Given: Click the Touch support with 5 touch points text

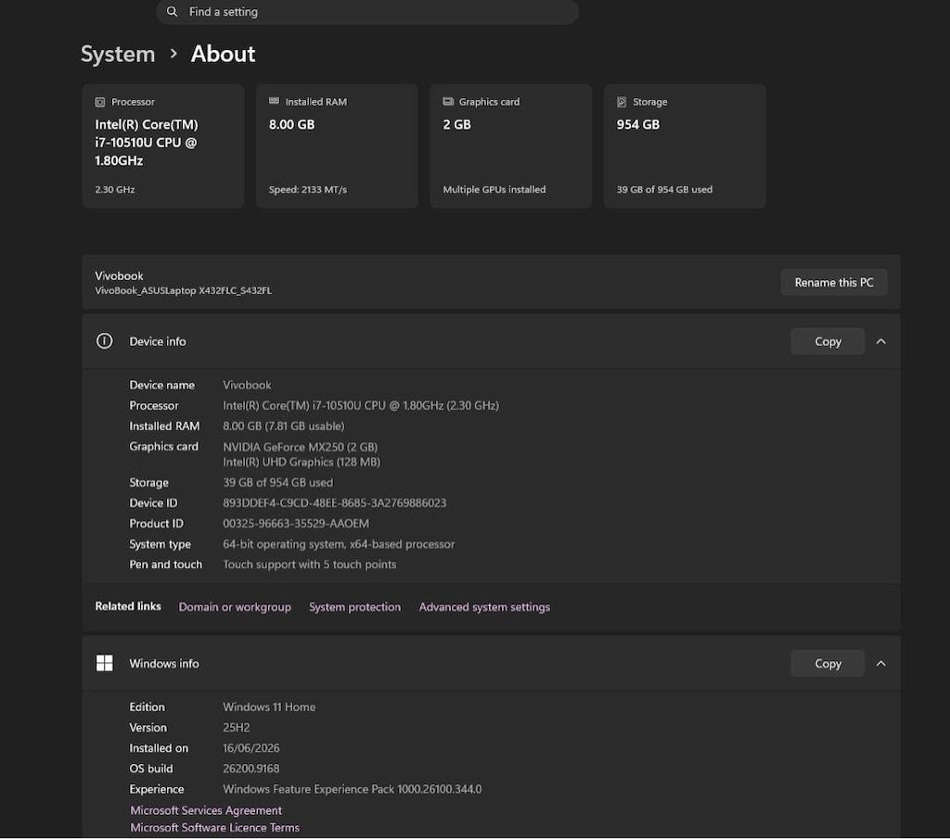Looking at the screenshot, I should (x=310, y=565).
